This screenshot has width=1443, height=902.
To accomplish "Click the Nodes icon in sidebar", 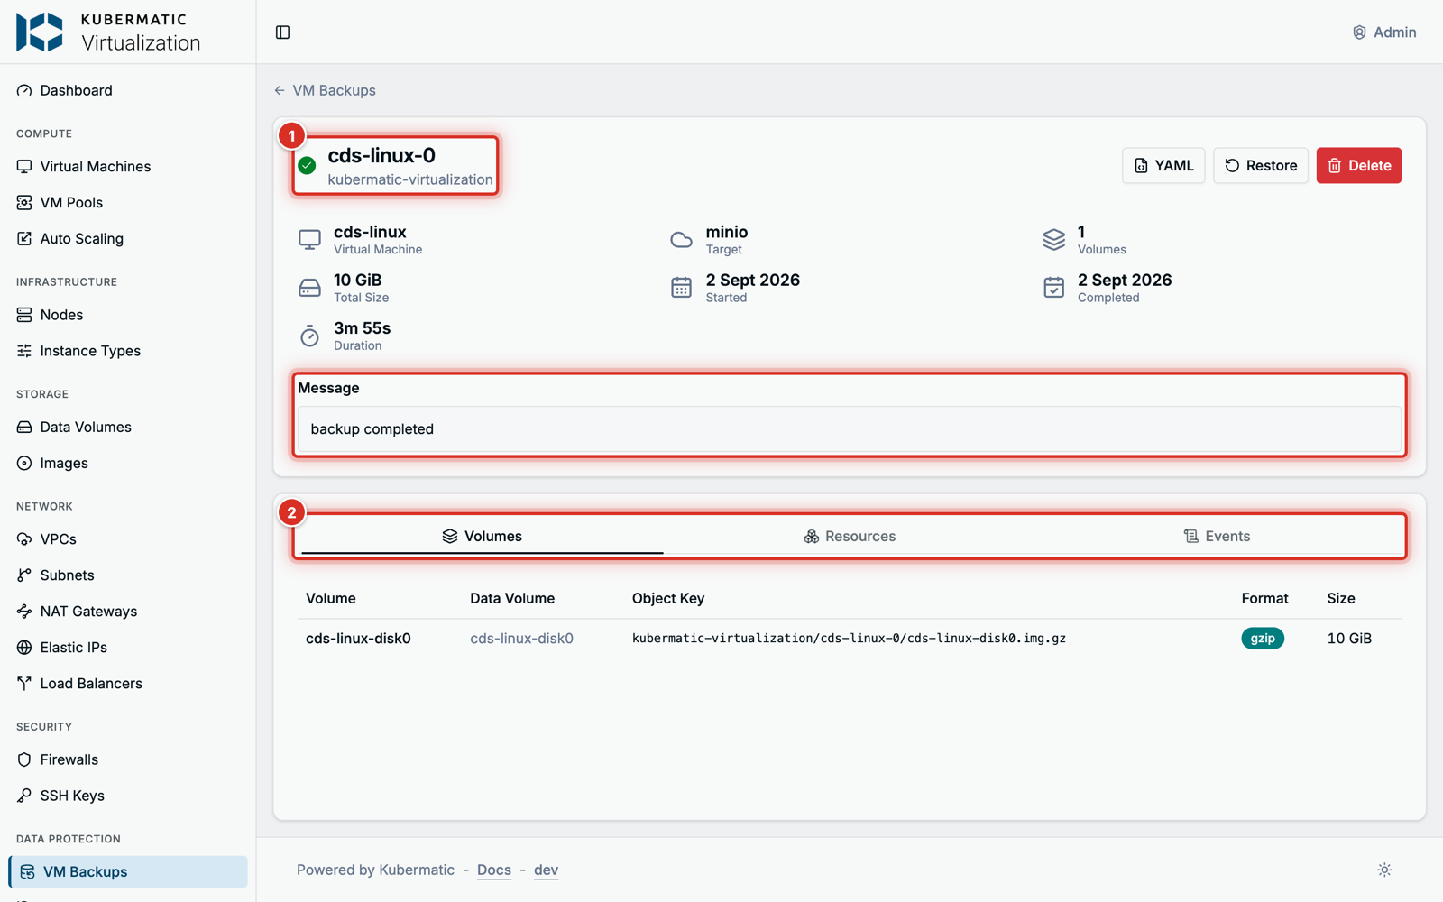I will click(24, 315).
